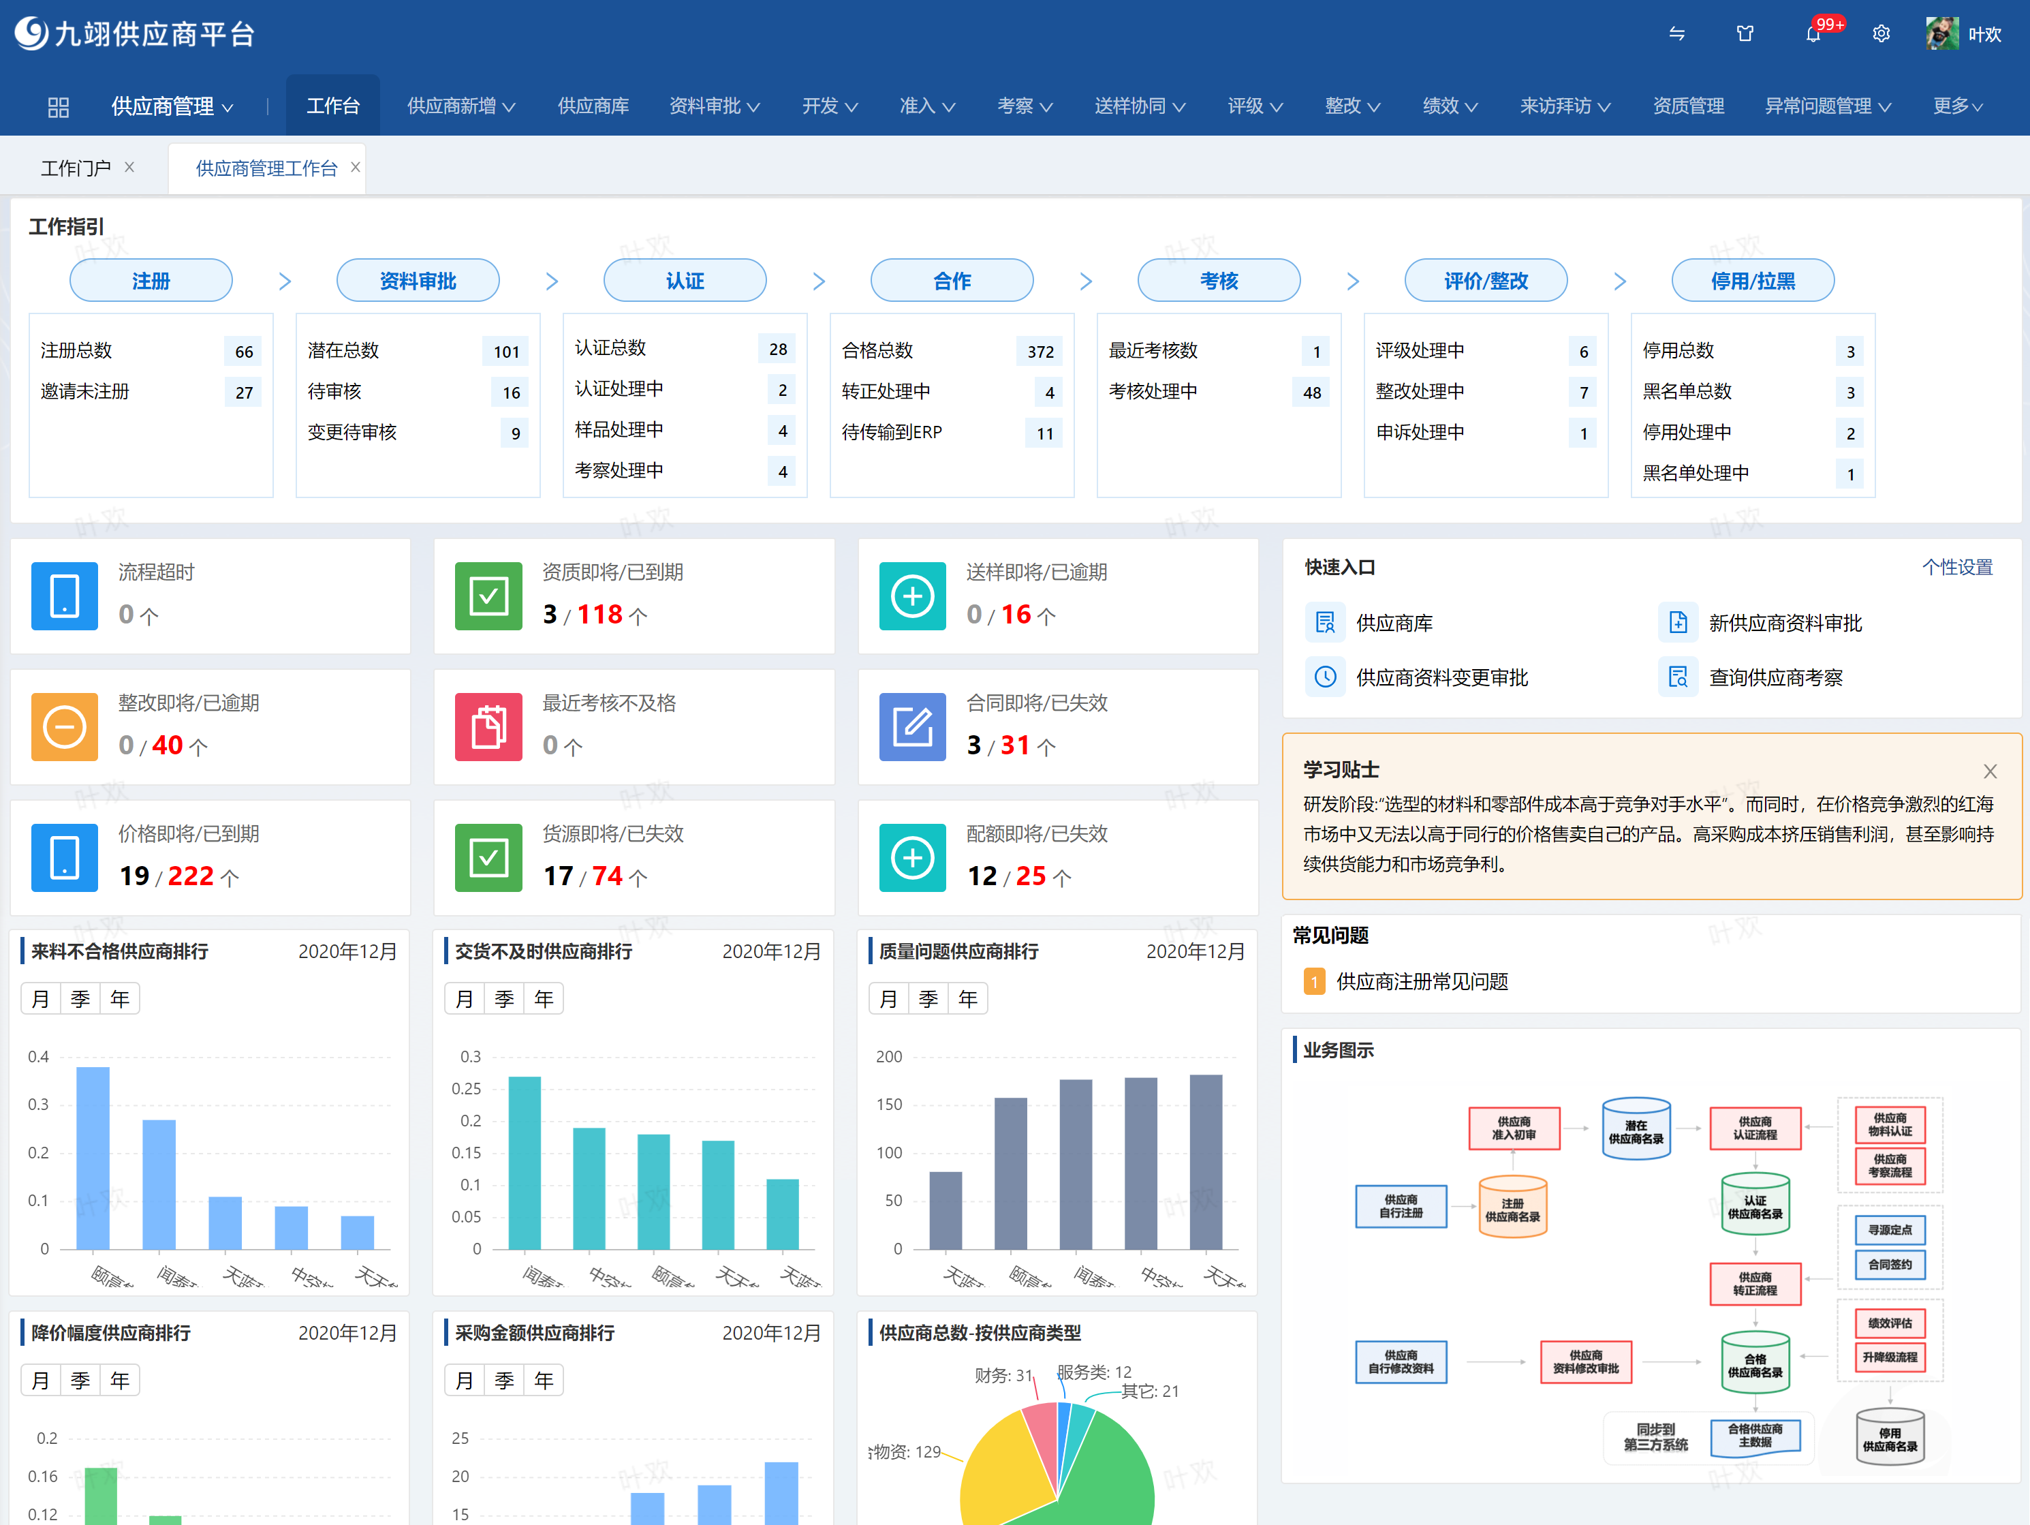Close the 学习贴士 tip panel

[1990, 771]
